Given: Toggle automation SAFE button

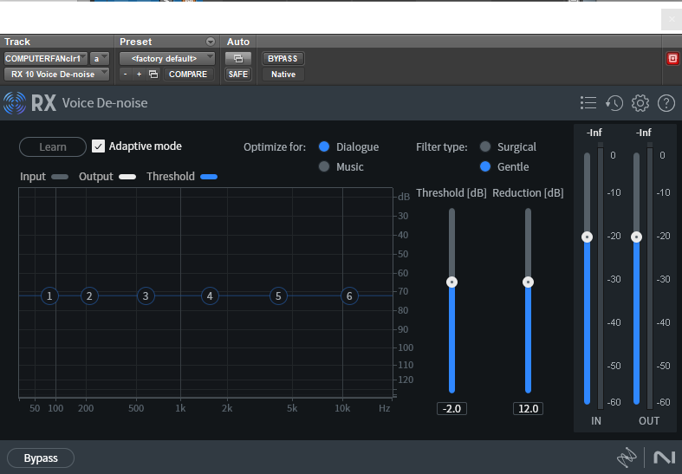Looking at the screenshot, I should [238, 75].
